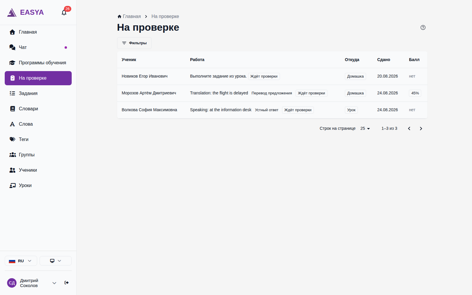Open Морозов Артём Дмитриевич row
The image size is (472, 295).
point(272,93)
